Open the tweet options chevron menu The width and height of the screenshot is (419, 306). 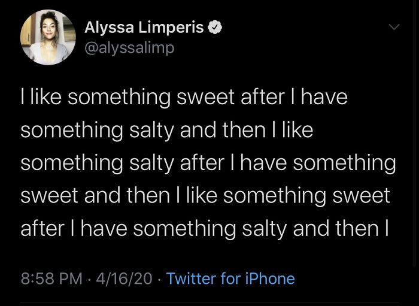coord(393,28)
